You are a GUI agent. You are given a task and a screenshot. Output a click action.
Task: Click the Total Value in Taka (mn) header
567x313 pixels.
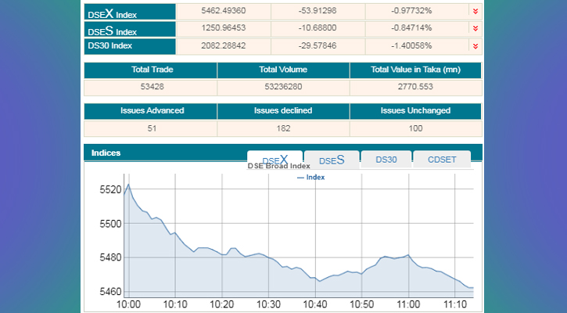(415, 70)
